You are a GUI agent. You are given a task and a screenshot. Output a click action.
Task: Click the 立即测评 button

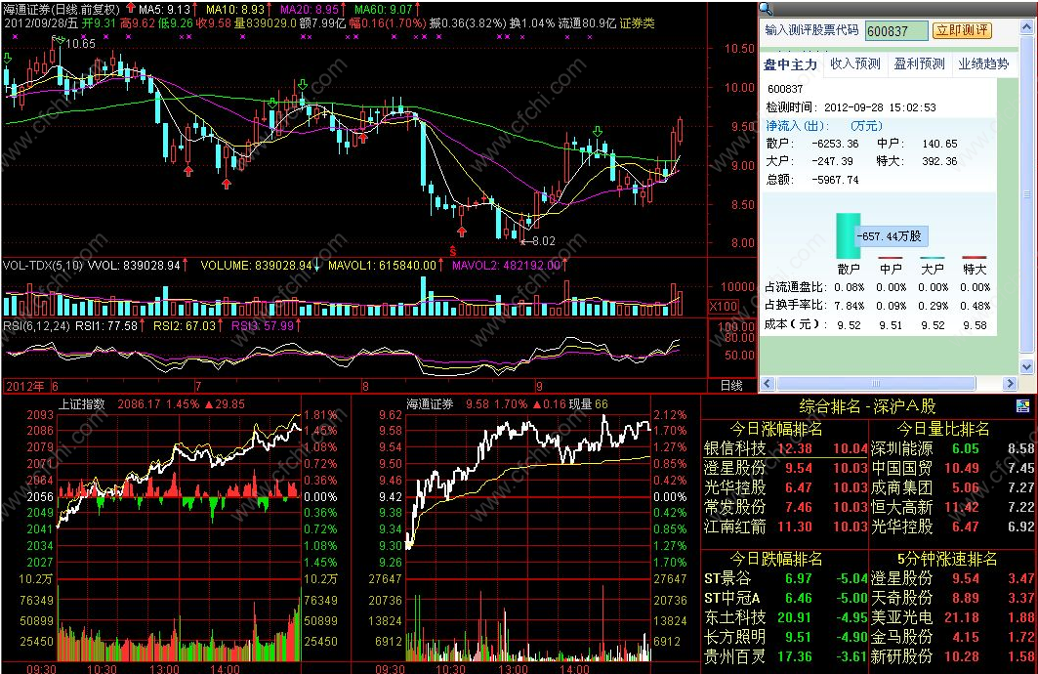(962, 30)
